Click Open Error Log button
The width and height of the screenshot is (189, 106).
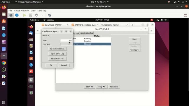click(x=57, y=54)
